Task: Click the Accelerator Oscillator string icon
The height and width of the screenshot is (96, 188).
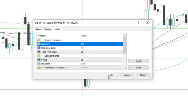Action: click(x=39, y=68)
